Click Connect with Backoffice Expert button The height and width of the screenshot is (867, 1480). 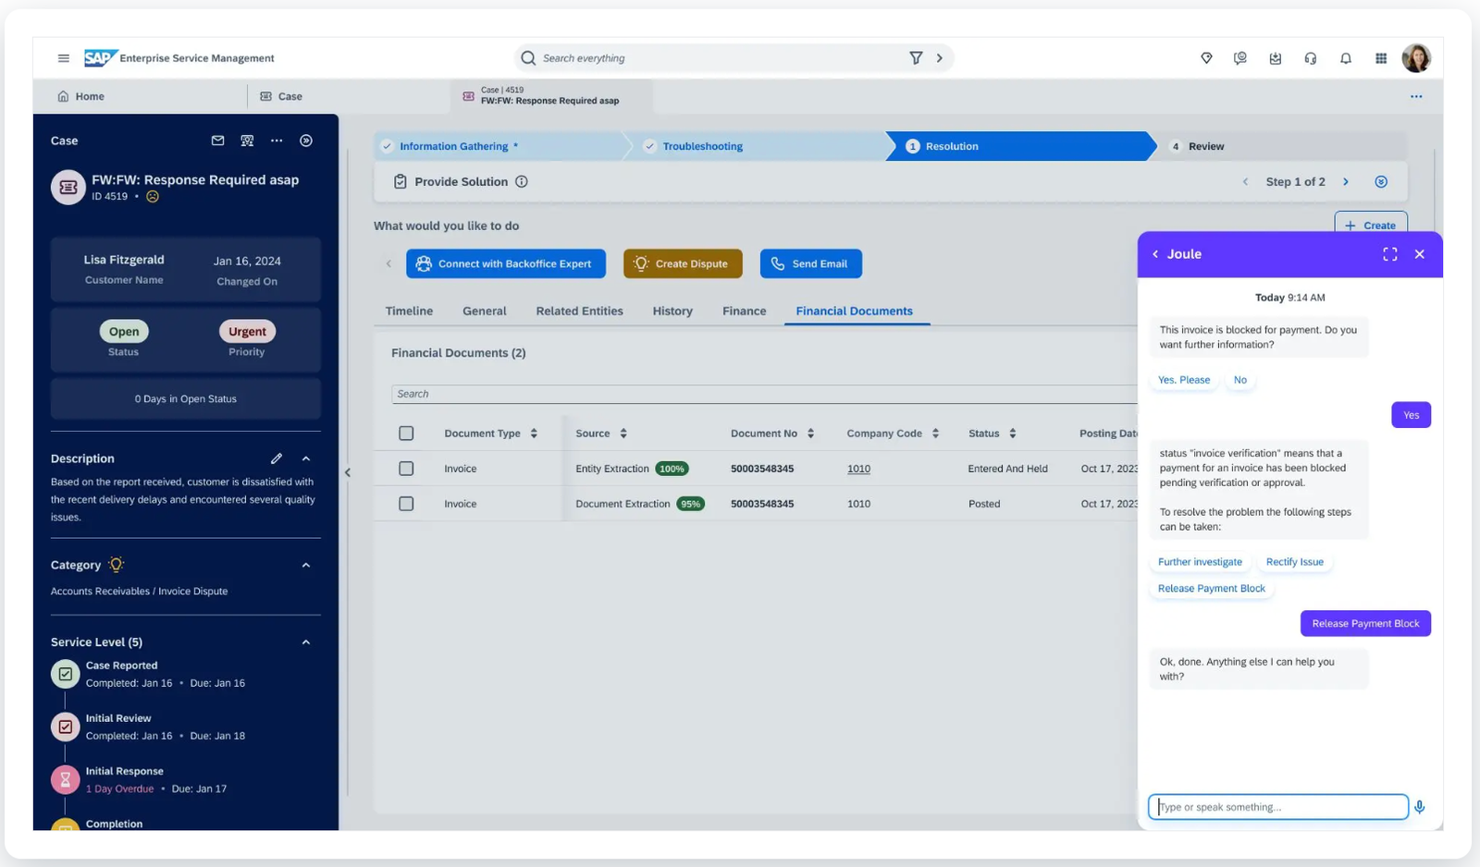[506, 263]
